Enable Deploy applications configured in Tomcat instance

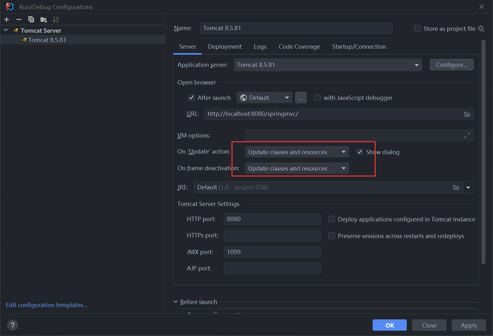pos(332,219)
